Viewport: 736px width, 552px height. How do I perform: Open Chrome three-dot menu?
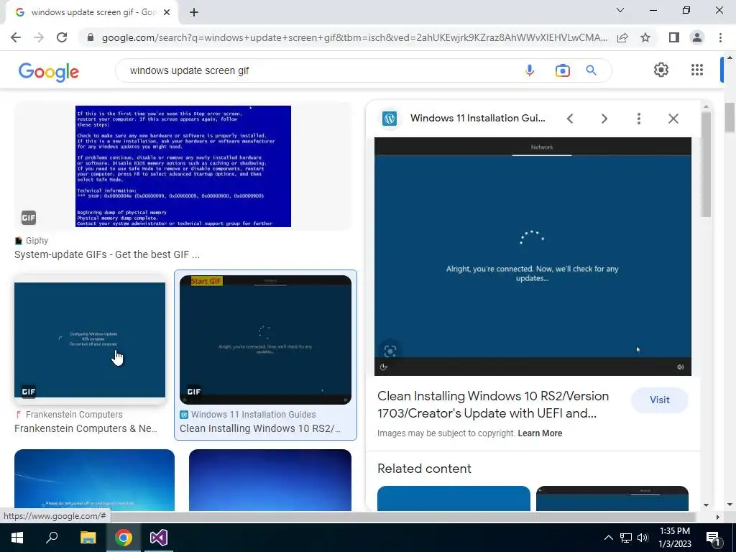tap(720, 37)
